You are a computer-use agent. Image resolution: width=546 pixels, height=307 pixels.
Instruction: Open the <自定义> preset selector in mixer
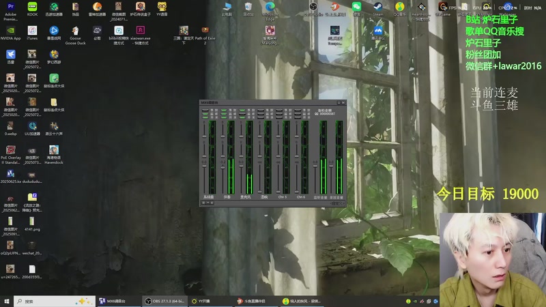click(x=337, y=203)
